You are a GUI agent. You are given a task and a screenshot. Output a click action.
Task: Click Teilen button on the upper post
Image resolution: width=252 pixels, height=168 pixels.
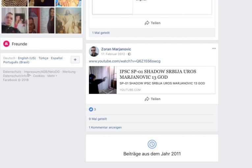152,23
